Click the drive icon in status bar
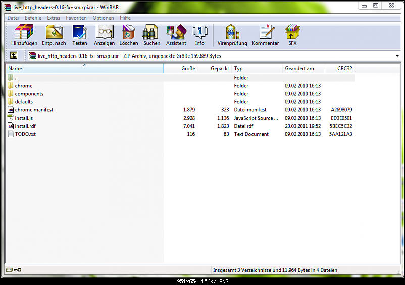The width and height of the screenshot is (405, 285). tap(9, 270)
